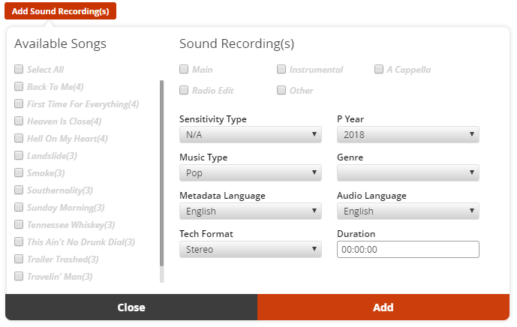Viewport: 517px width, 327px height.
Task: Check the A Cappella option
Action: (379, 69)
